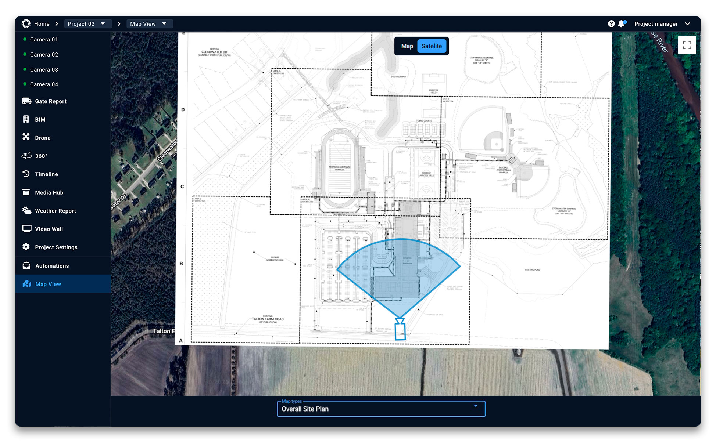This screenshot has height=442, width=716.
Task: Open Map types Overall Site Plan dropdown
Action: pos(381,409)
